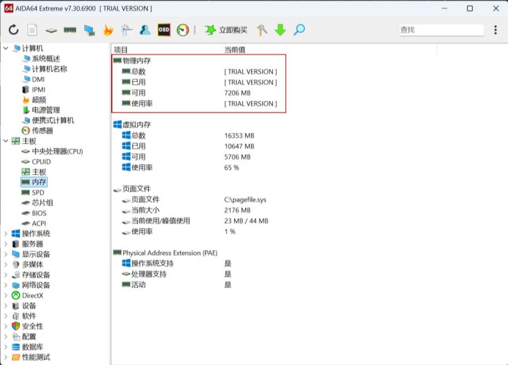Viewport: 508px width, 365px height.
Task: Open the OSD panel icon
Action: pyautogui.click(x=164, y=30)
